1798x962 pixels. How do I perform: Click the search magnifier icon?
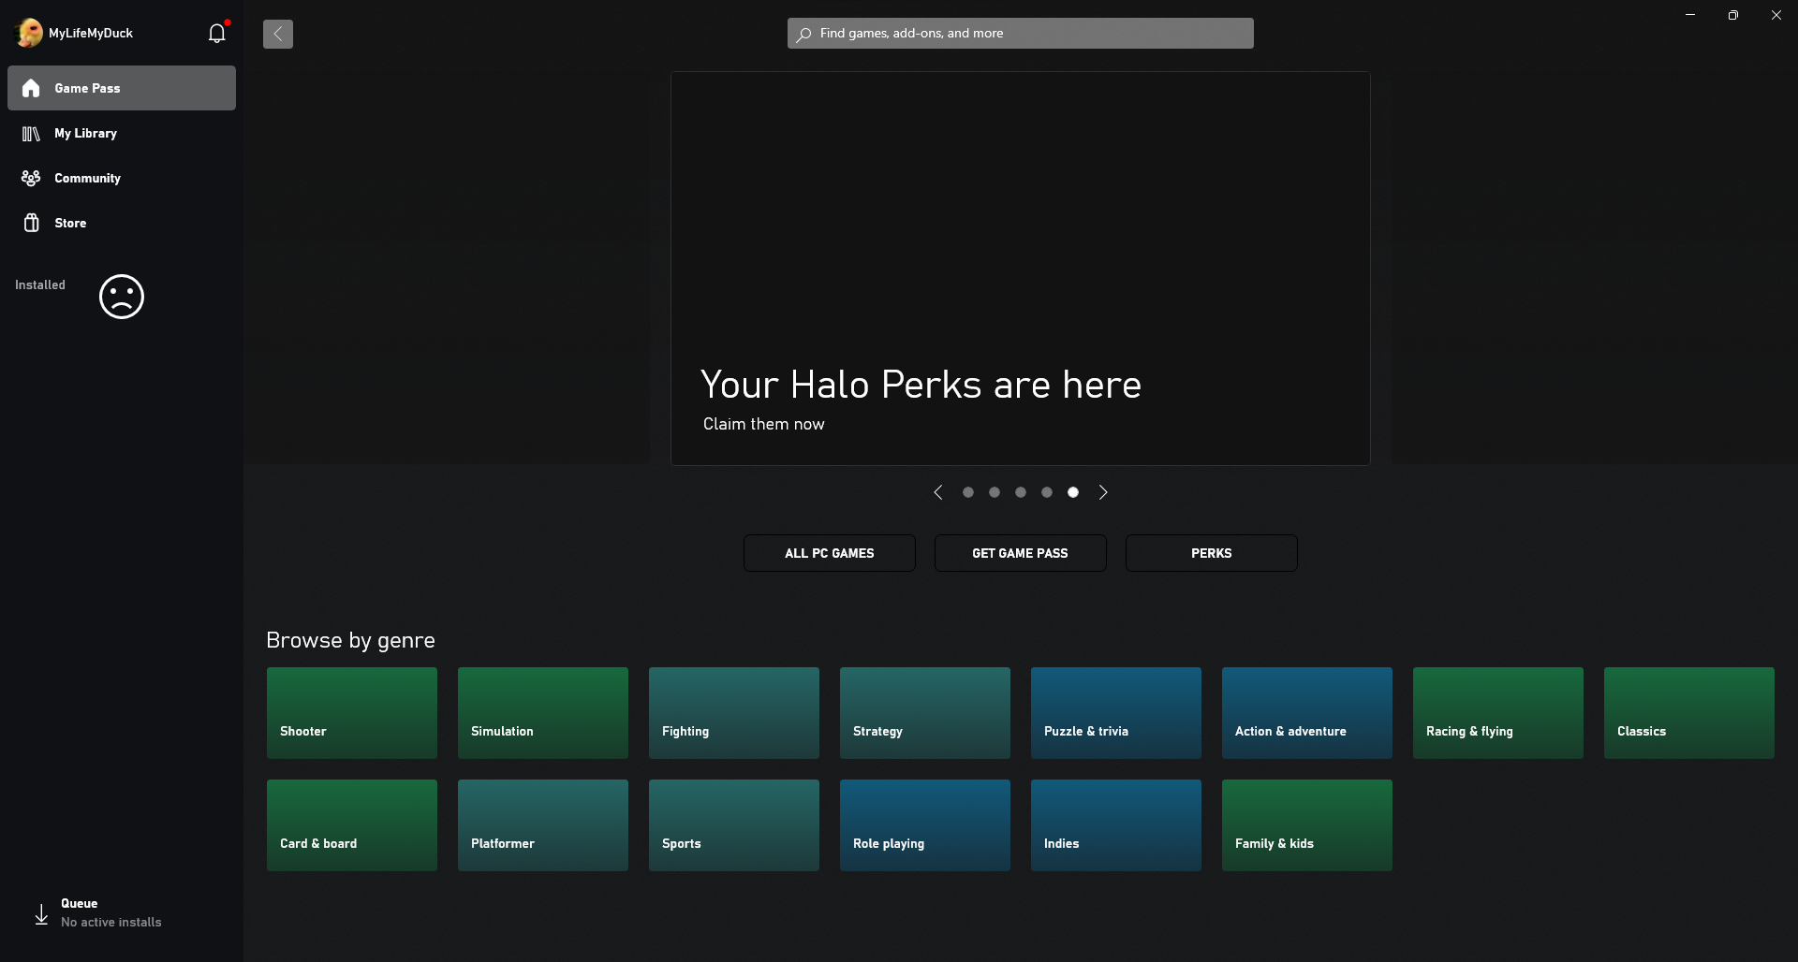pyautogui.click(x=803, y=34)
